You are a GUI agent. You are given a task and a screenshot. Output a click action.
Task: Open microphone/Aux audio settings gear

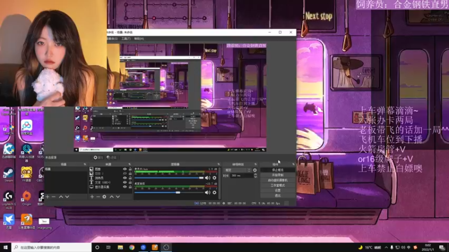214,178
